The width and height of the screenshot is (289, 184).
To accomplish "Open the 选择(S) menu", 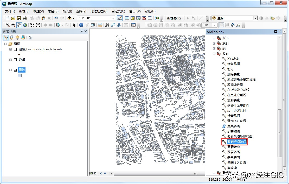I will pyautogui.click(x=81, y=11).
